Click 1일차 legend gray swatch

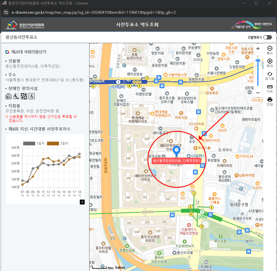click(29, 143)
